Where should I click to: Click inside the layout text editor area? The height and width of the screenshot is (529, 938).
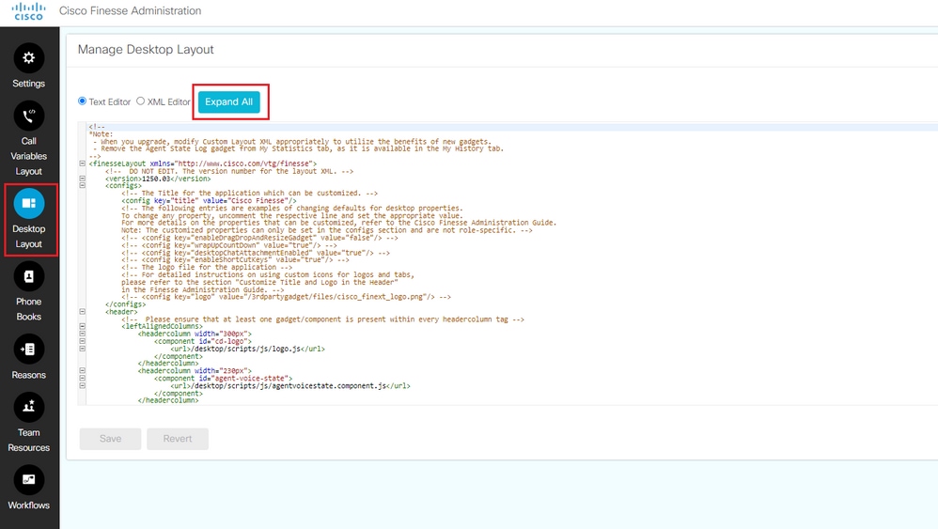coord(508,263)
